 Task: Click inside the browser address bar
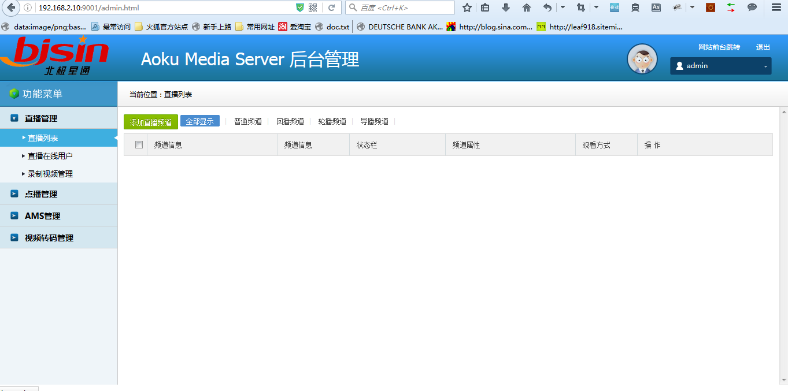[173, 8]
